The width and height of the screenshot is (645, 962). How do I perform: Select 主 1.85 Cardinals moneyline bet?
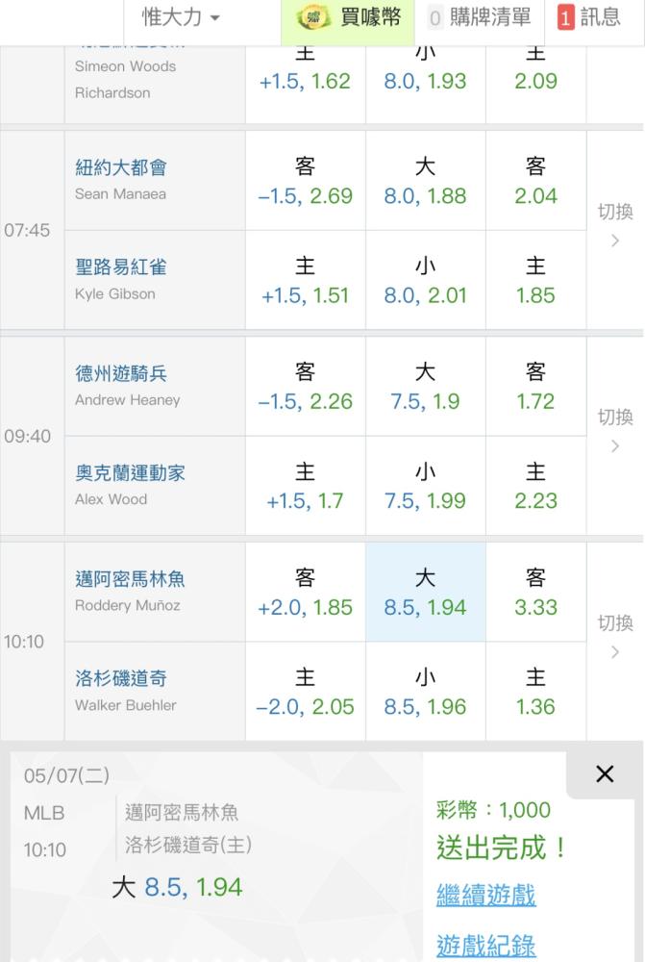coord(535,280)
